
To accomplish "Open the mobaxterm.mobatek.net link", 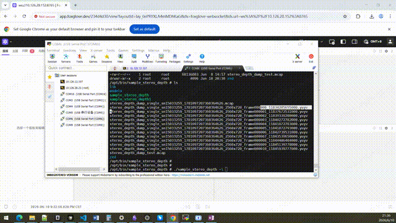I will (x=191, y=175).
